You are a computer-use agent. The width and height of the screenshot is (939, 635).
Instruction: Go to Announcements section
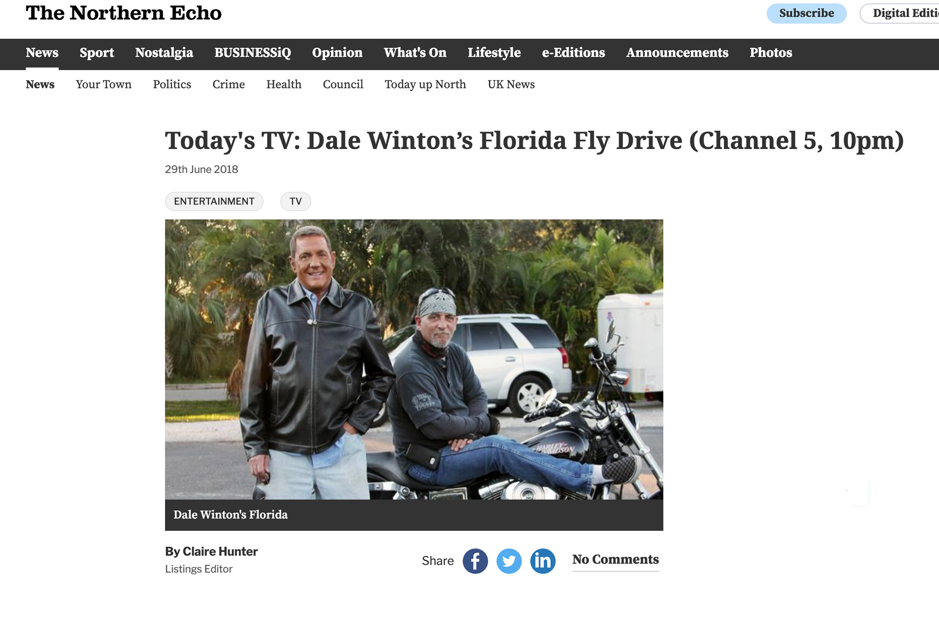[677, 53]
